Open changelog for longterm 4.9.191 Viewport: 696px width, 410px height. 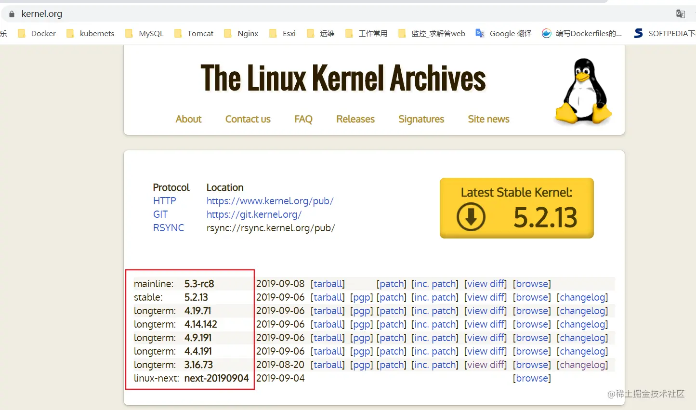coord(582,338)
